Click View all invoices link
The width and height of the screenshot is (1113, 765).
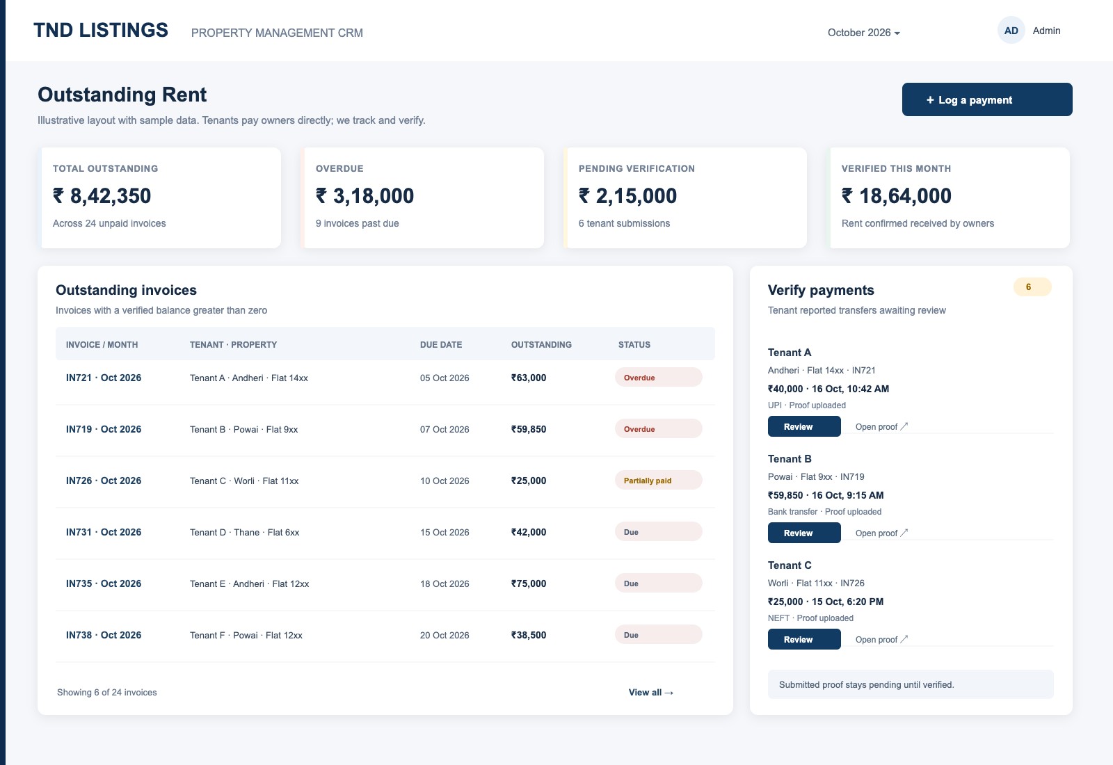pos(651,693)
